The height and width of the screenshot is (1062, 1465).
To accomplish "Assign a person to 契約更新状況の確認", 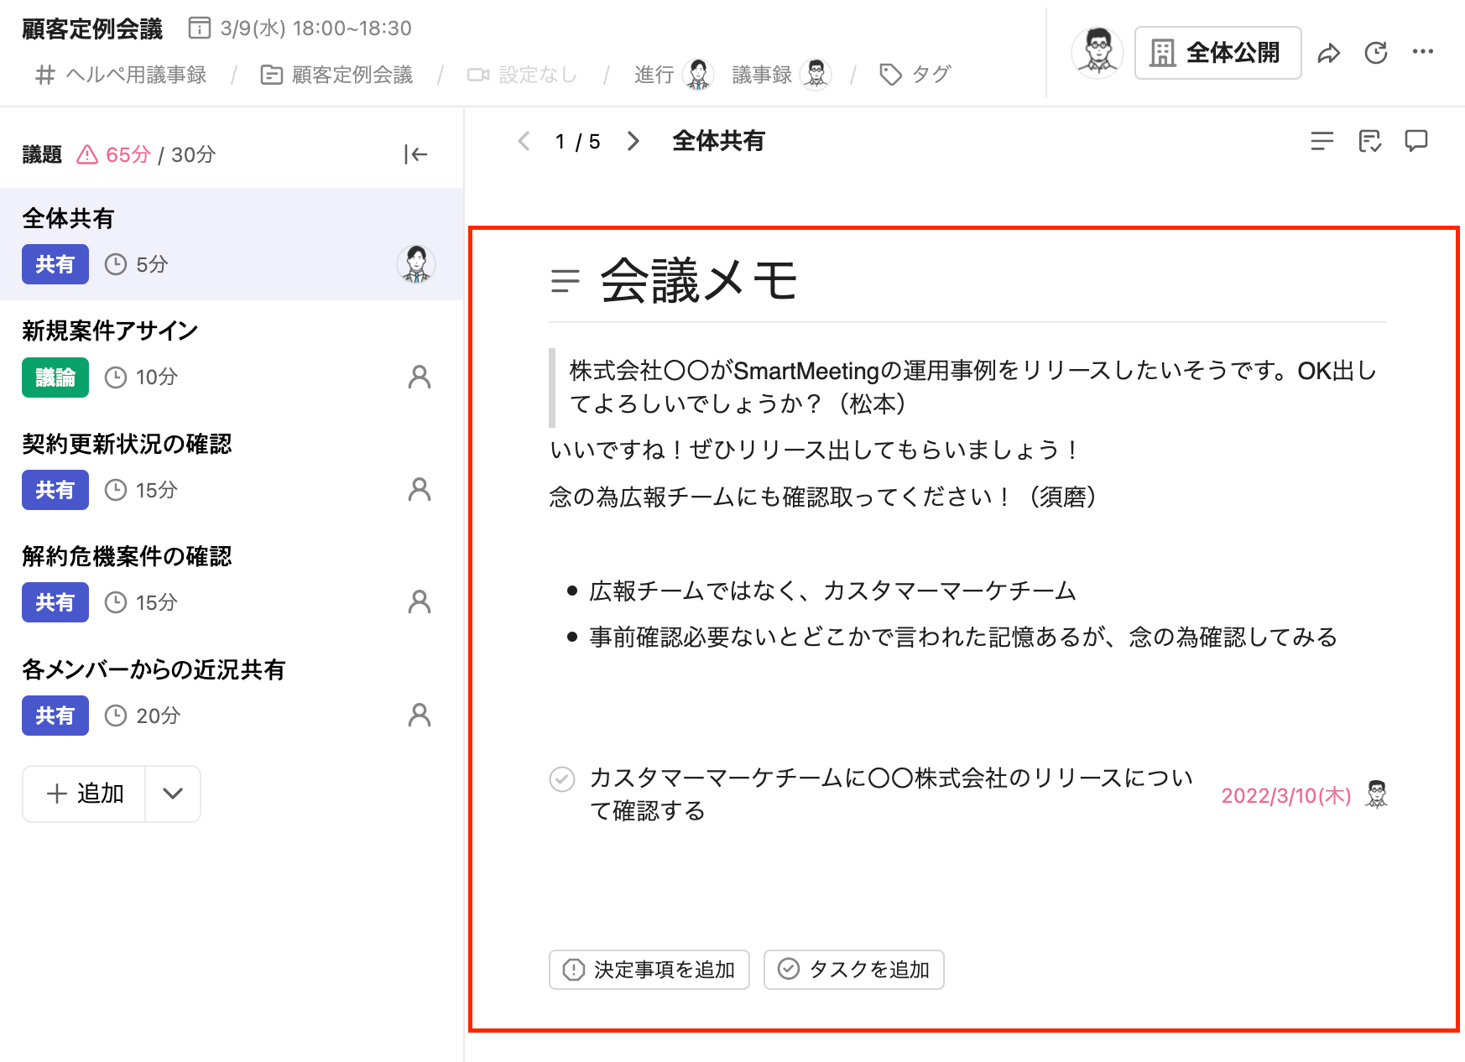I will coord(420,490).
